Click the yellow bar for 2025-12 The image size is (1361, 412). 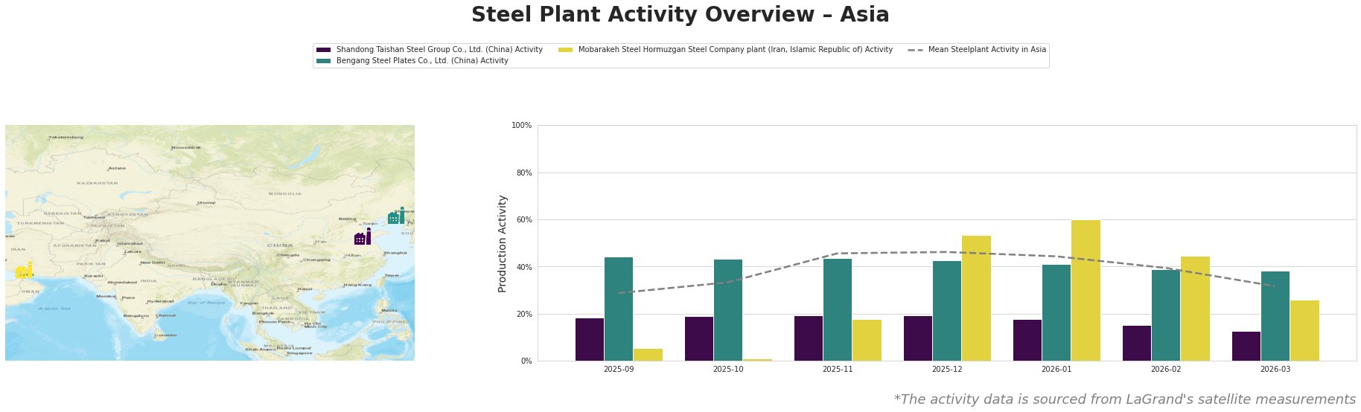[x=976, y=298]
